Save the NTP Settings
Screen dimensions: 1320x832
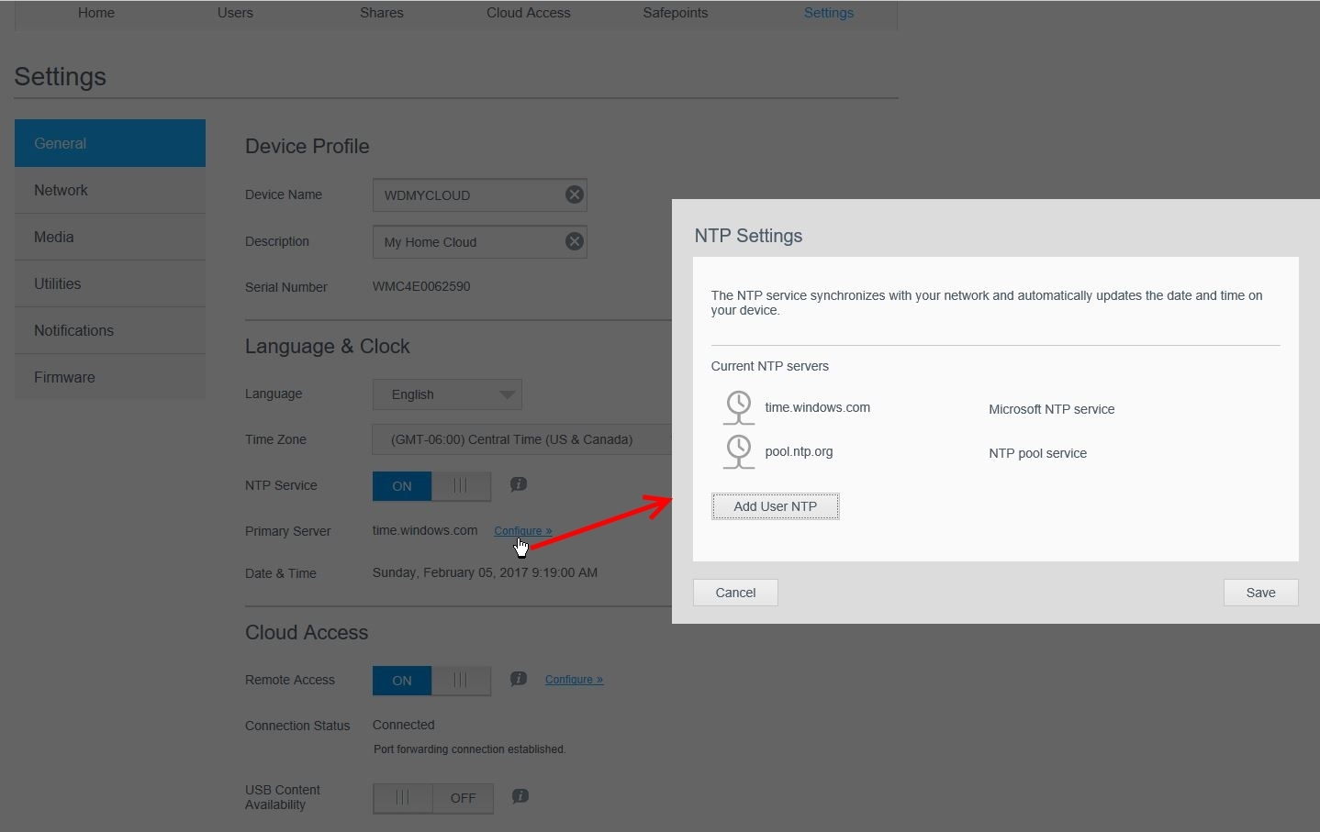[1260, 593]
